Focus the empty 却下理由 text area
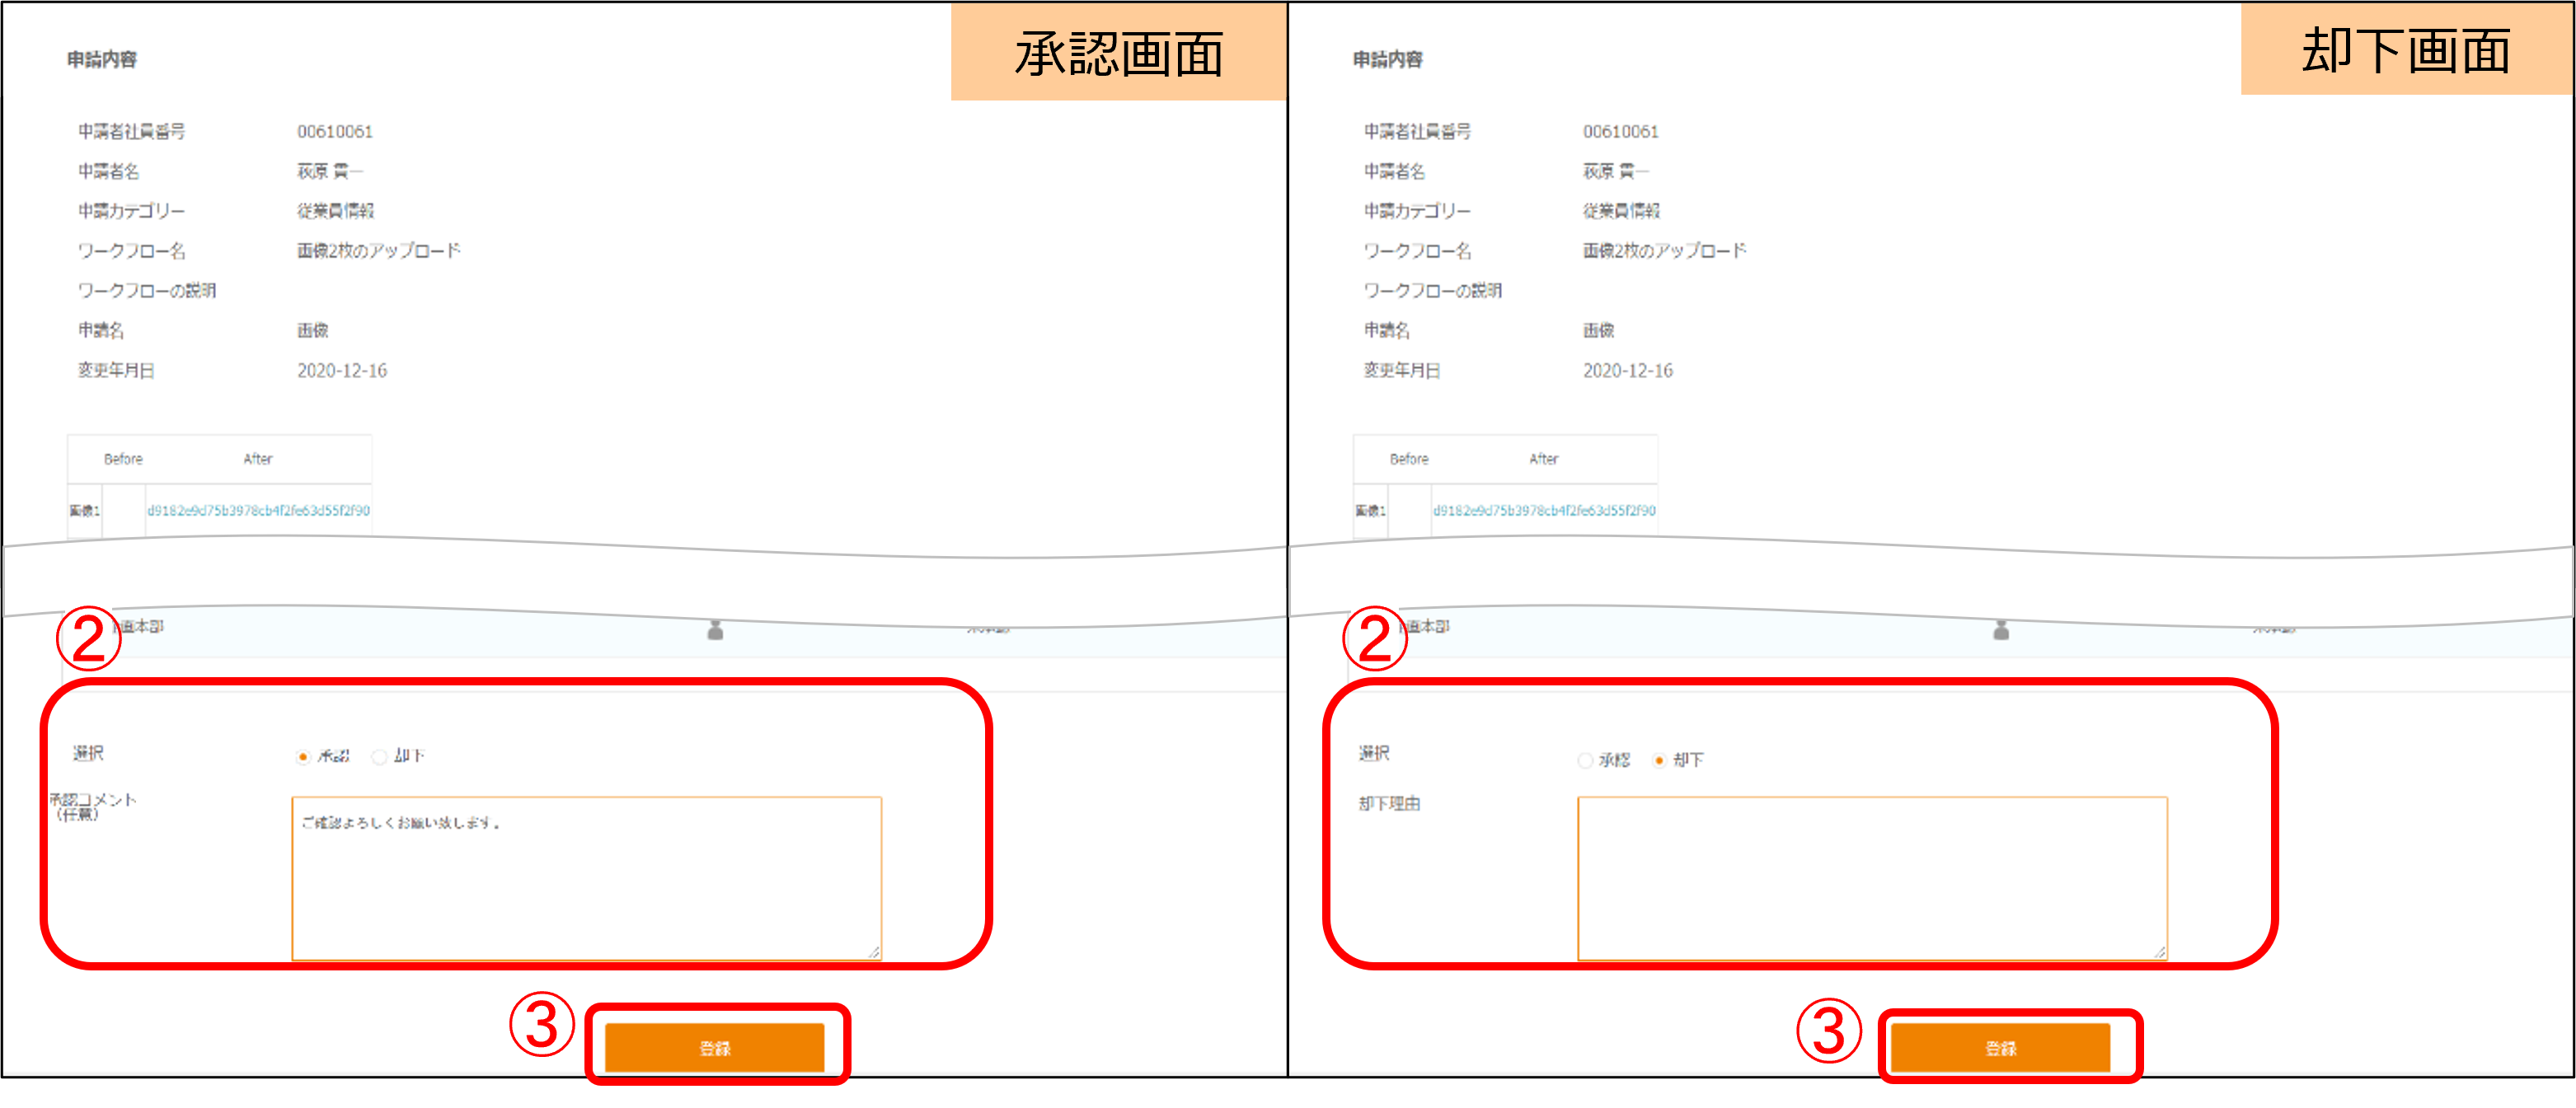 pyautogui.click(x=1872, y=879)
